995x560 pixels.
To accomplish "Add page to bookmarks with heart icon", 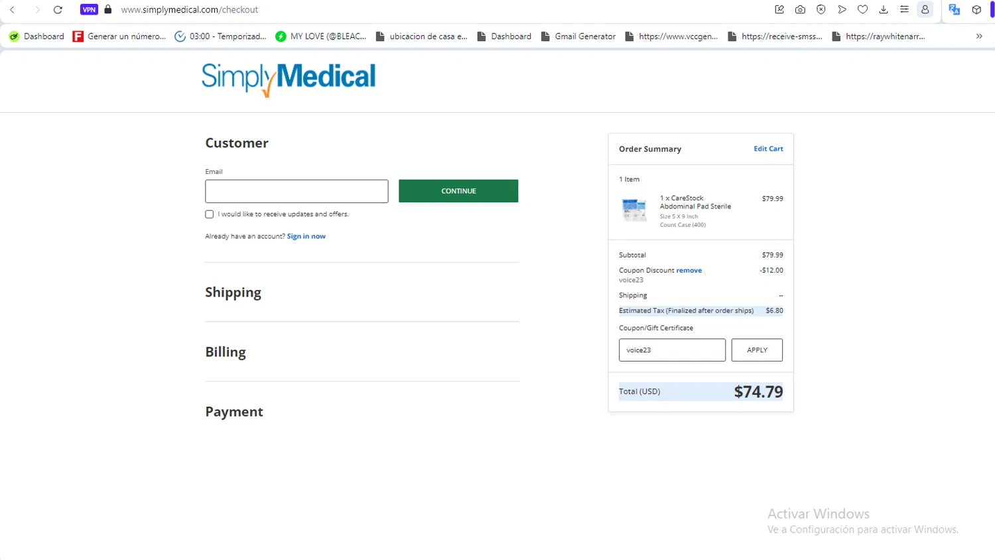I will [x=862, y=9].
